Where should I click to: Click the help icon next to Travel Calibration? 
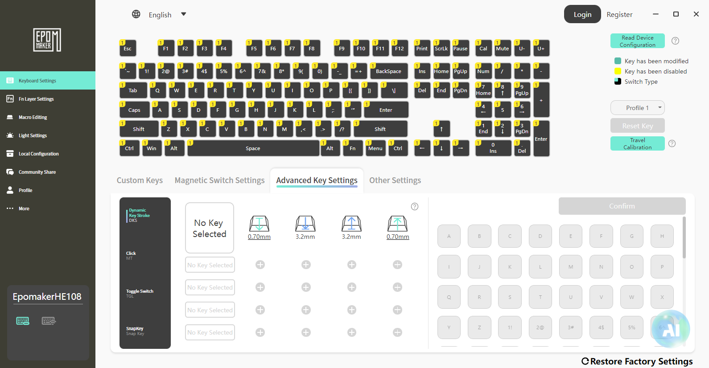pyautogui.click(x=672, y=143)
